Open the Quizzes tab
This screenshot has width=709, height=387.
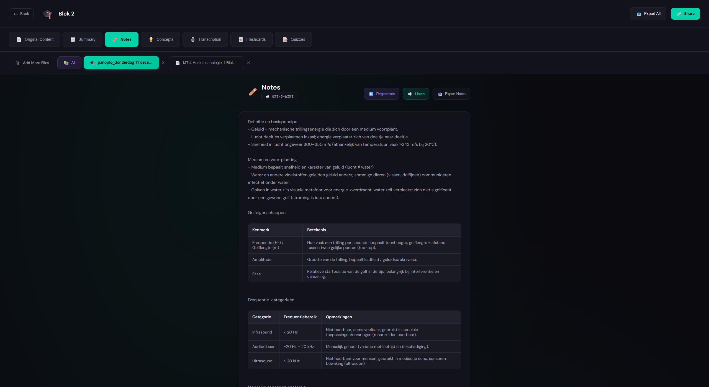pyautogui.click(x=294, y=39)
